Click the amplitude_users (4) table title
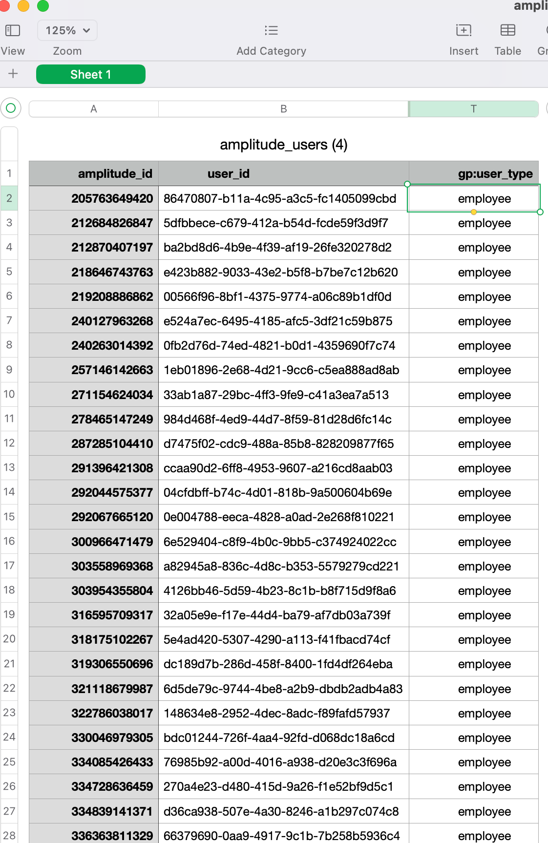This screenshot has height=843, width=548. tap(284, 145)
